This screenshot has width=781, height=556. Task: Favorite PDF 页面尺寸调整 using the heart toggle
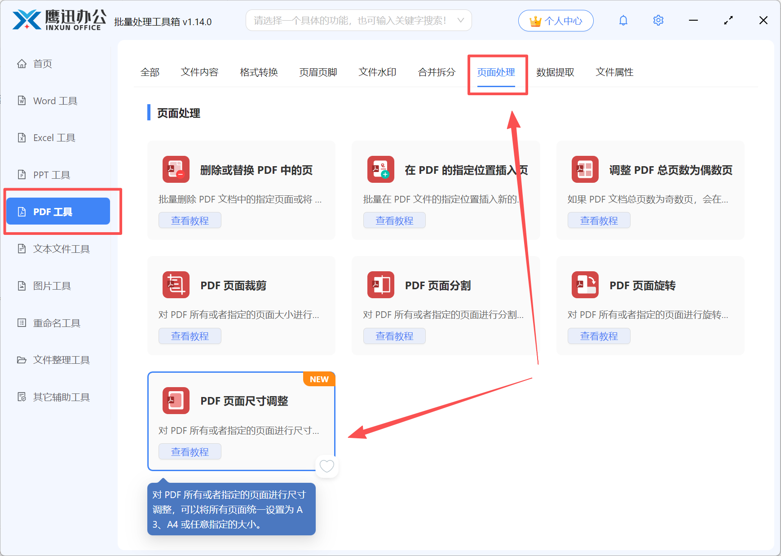click(x=327, y=467)
